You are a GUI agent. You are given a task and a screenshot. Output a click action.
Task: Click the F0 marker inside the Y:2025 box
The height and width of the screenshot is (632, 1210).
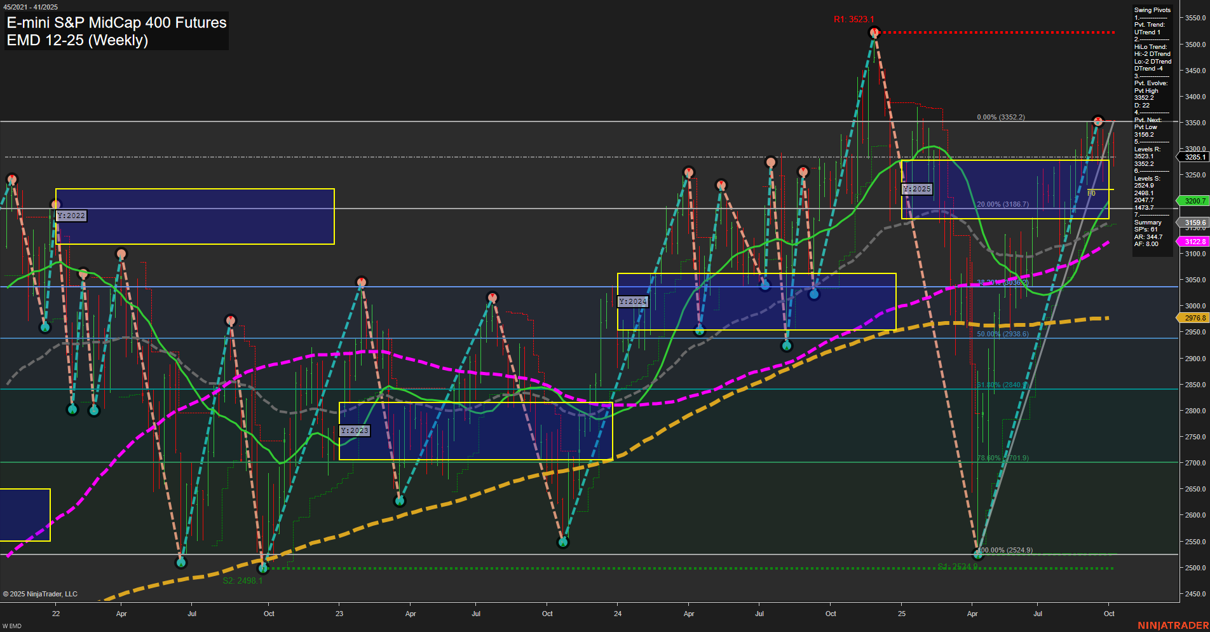click(x=1092, y=191)
